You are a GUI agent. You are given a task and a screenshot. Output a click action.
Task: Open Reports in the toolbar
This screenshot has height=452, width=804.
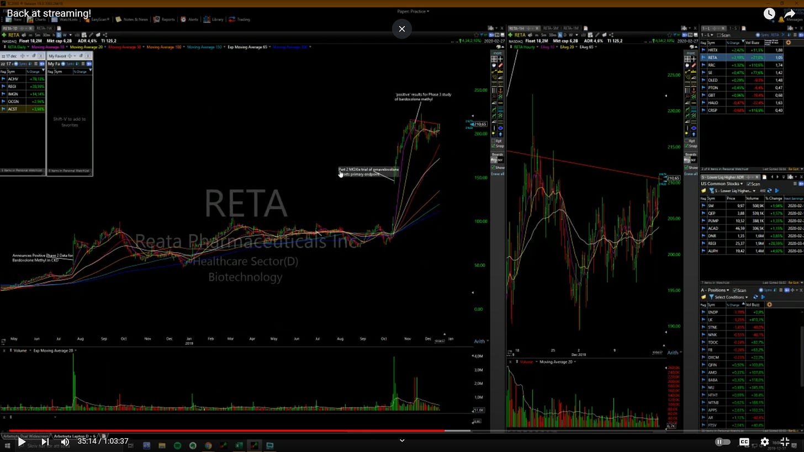click(x=164, y=19)
